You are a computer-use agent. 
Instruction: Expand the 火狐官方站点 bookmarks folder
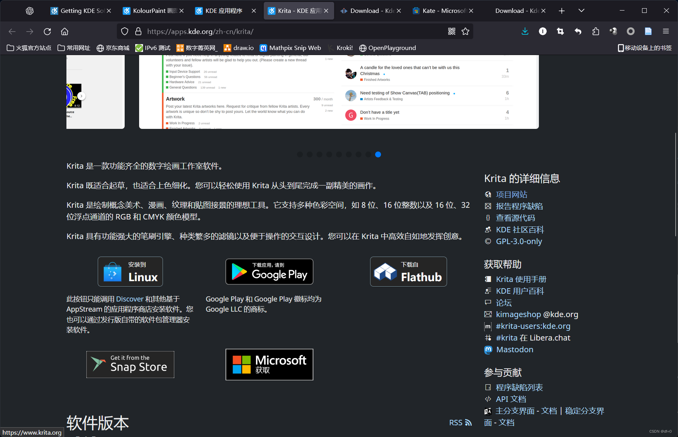(29, 48)
